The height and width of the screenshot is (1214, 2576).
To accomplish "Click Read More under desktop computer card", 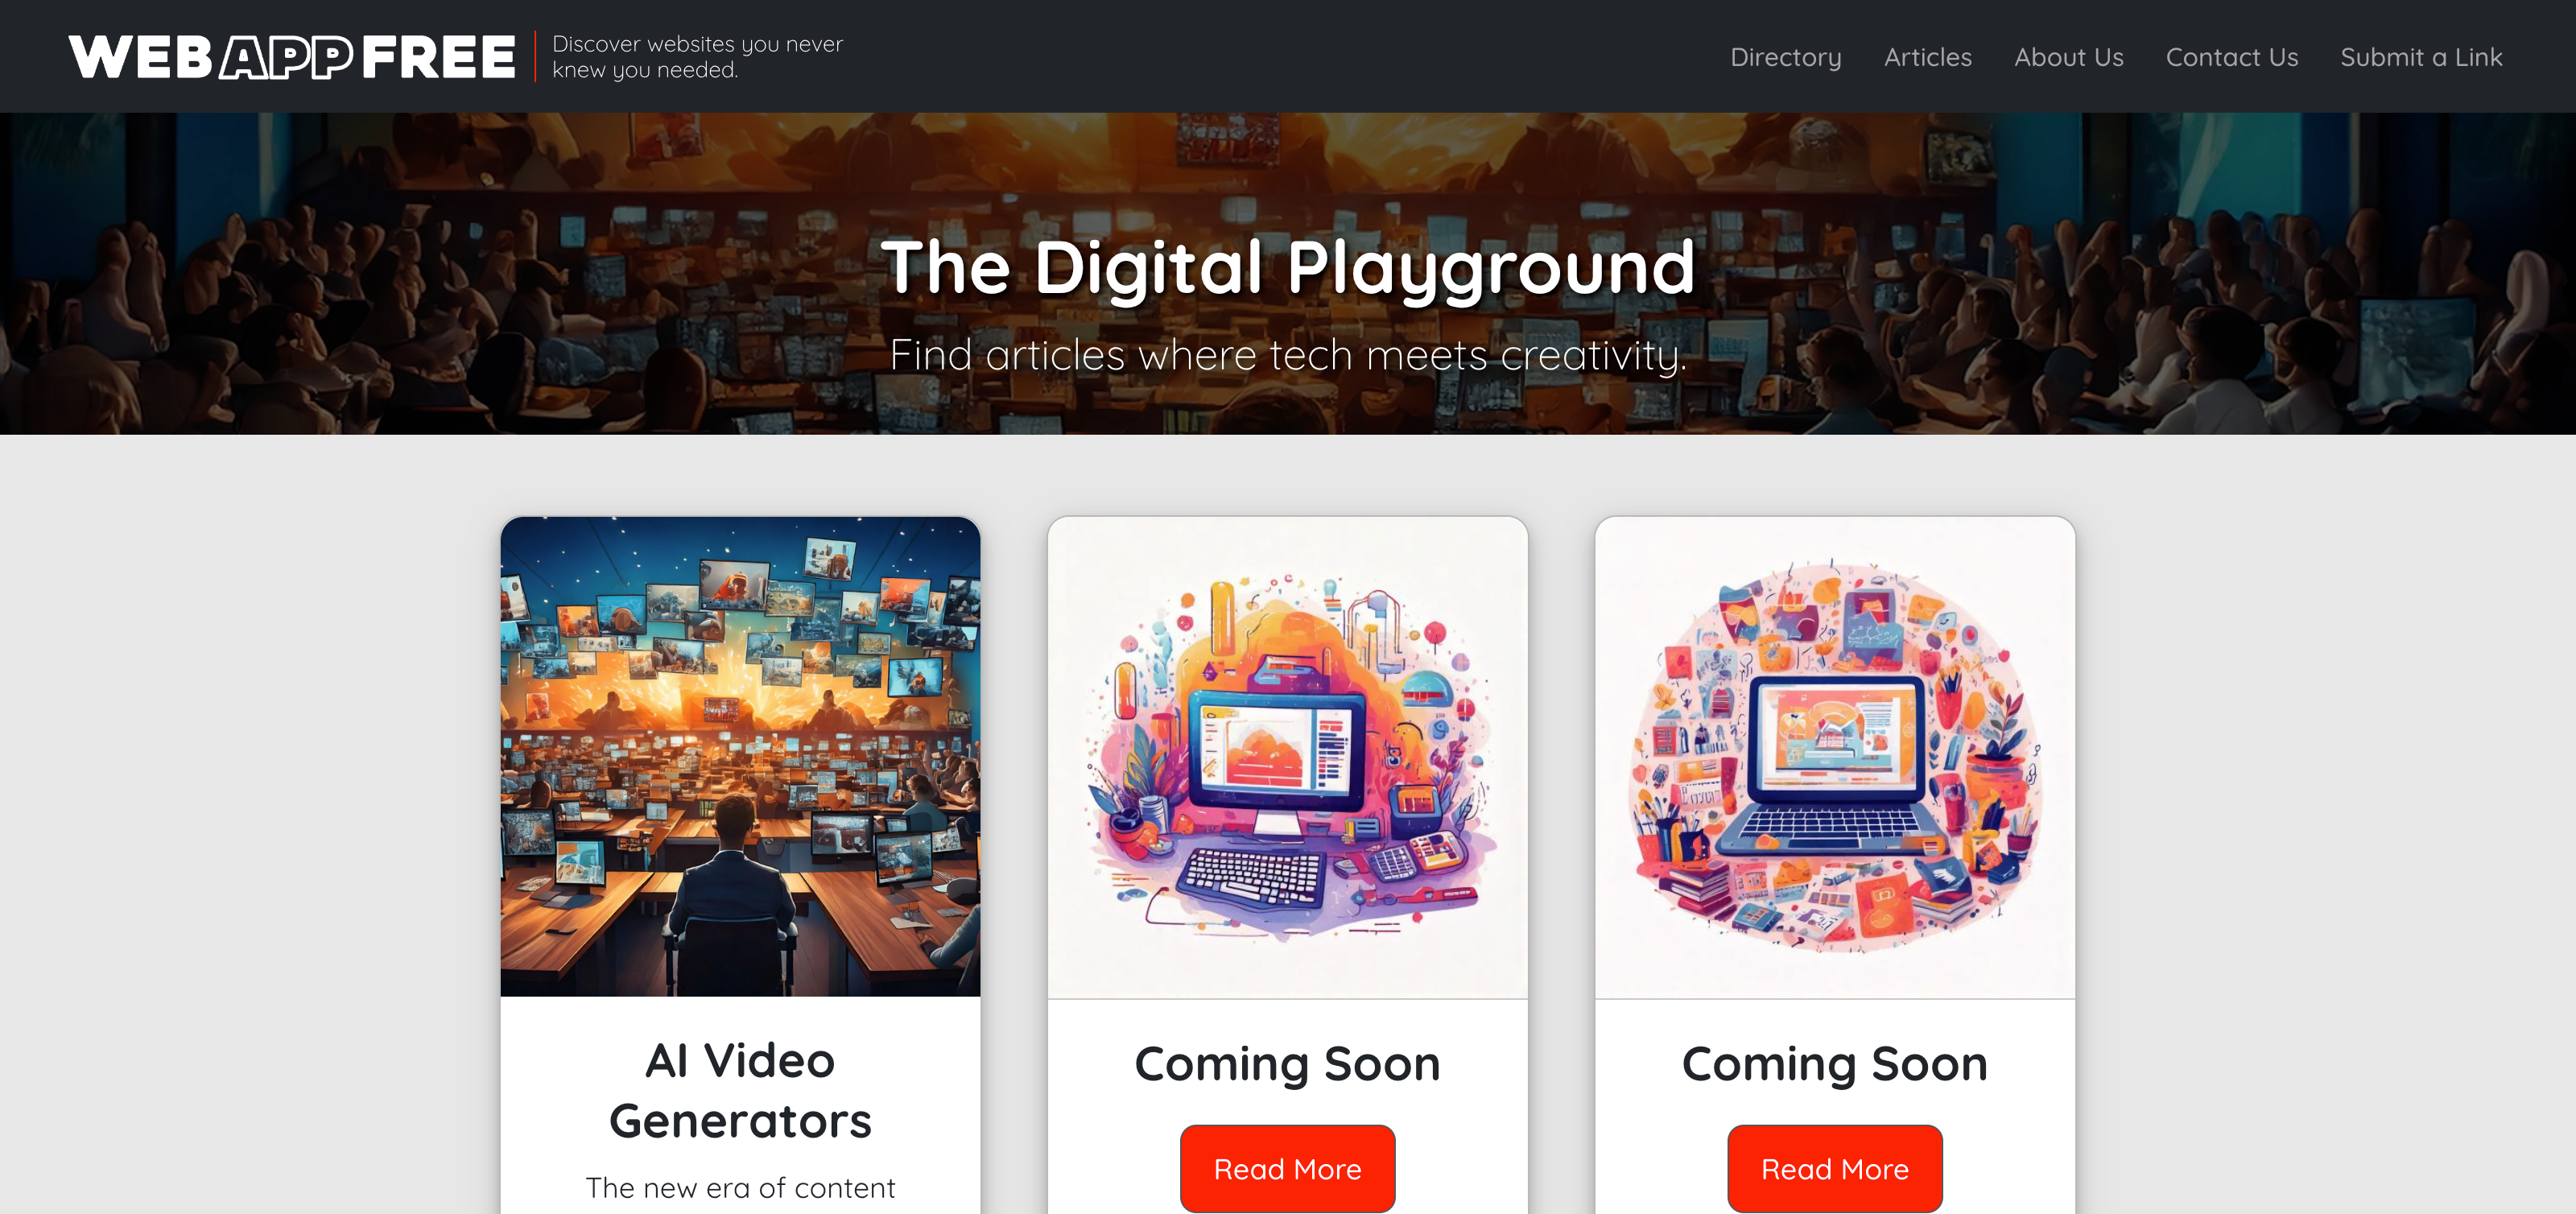I will (1288, 1168).
